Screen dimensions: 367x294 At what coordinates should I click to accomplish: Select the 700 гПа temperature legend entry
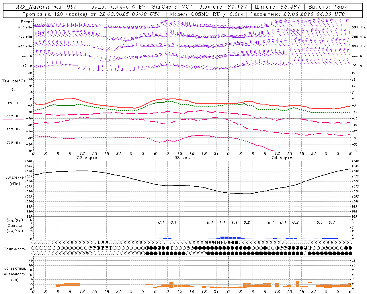point(13,129)
